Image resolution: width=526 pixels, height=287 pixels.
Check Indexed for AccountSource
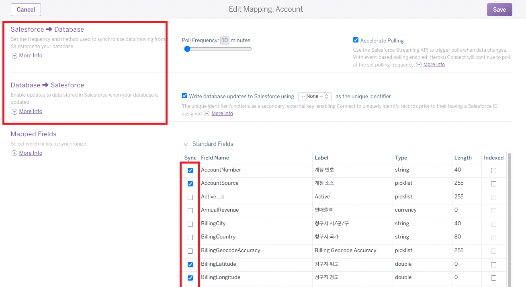point(493,184)
